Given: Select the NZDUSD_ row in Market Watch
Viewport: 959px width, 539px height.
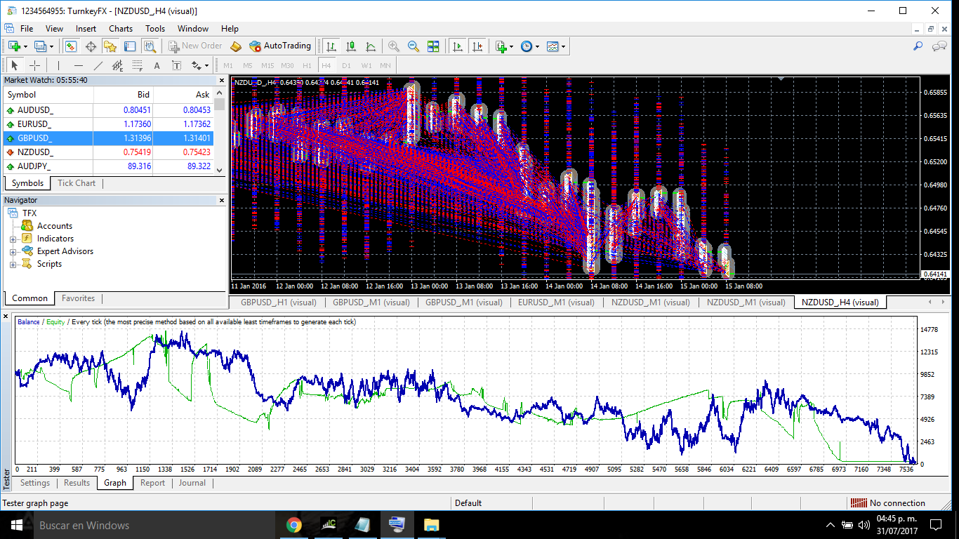Looking at the screenshot, I should coord(108,152).
